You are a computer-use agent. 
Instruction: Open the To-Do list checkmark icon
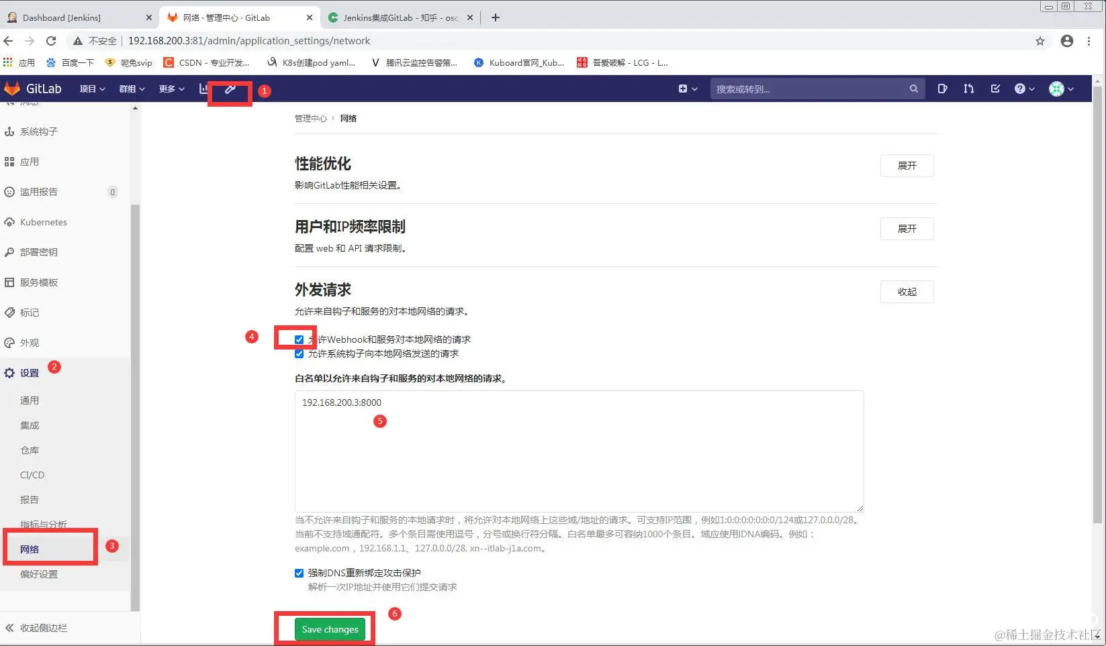point(995,88)
